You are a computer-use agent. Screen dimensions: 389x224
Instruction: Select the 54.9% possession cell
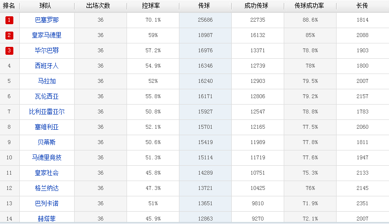click(x=153, y=66)
